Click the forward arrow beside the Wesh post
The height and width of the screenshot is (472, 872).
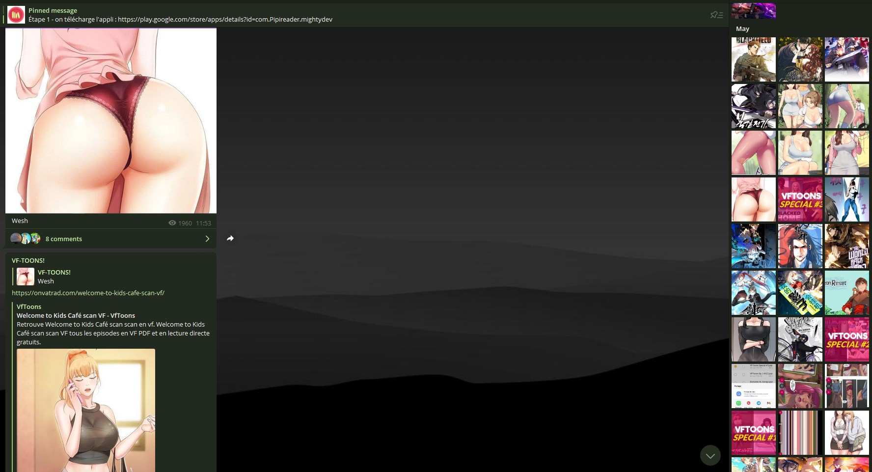tap(230, 238)
